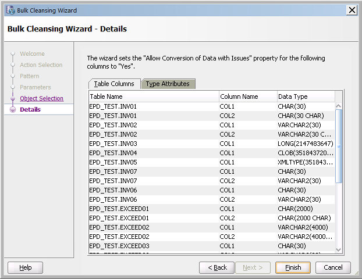Select the Table Columns tab
The image size is (362, 279).
click(x=114, y=84)
